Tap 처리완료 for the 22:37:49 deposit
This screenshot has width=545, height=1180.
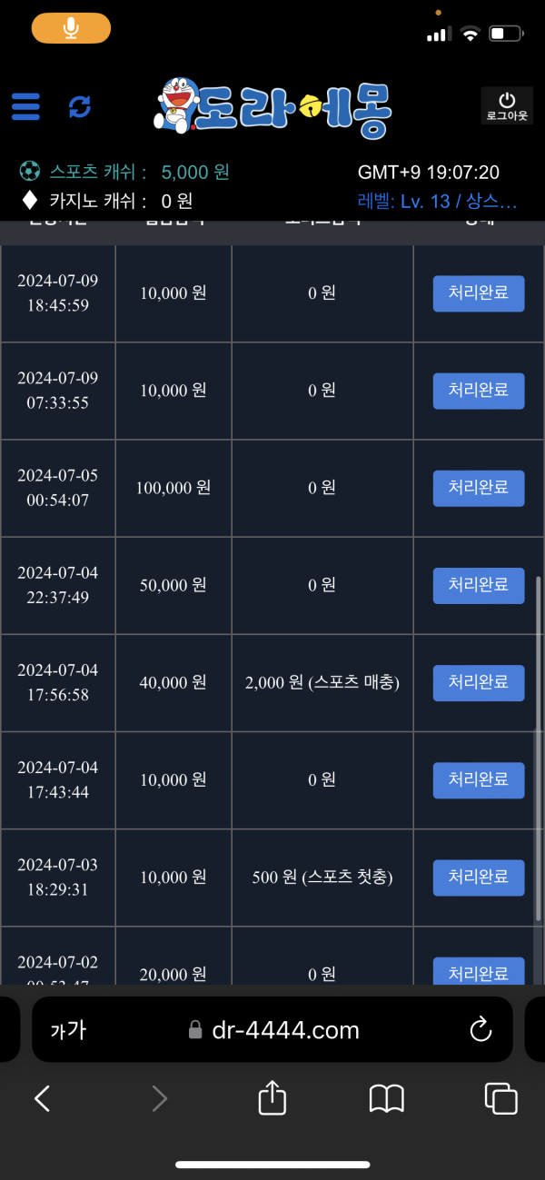coord(479,585)
